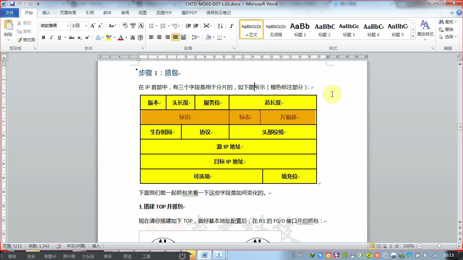Toggle Italic formatting
The width and height of the screenshot is (463, 260).
pos(51,38)
